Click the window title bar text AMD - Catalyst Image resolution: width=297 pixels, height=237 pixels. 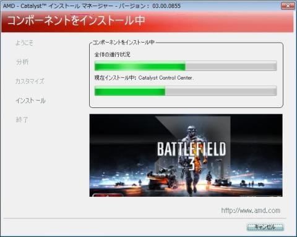click(92, 6)
